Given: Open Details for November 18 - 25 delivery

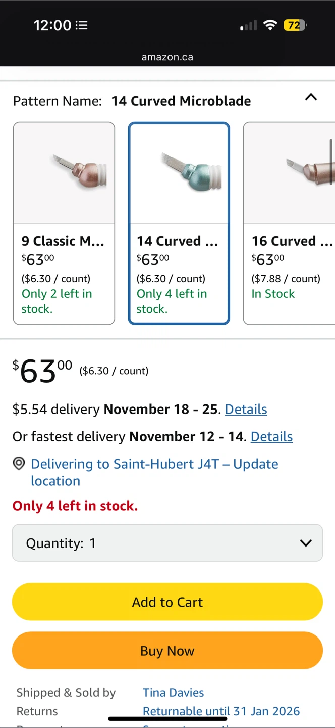Looking at the screenshot, I should pos(246,409).
